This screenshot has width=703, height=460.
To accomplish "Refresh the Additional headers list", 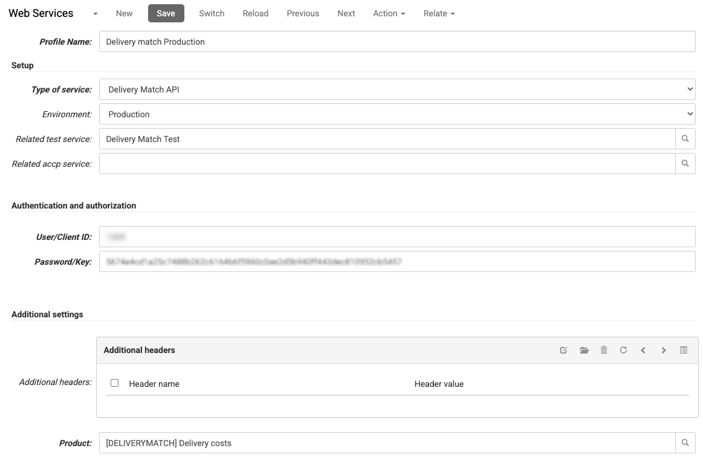I will tap(623, 350).
